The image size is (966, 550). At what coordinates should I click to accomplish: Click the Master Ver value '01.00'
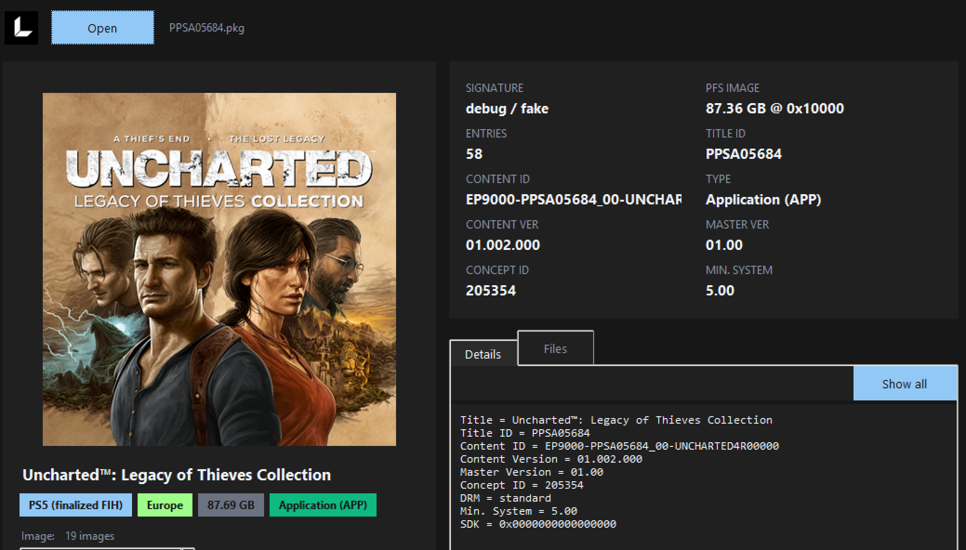(724, 245)
